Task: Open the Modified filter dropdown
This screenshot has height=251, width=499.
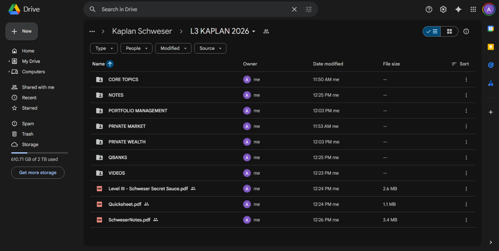Action: pyautogui.click(x=173, y=48)
